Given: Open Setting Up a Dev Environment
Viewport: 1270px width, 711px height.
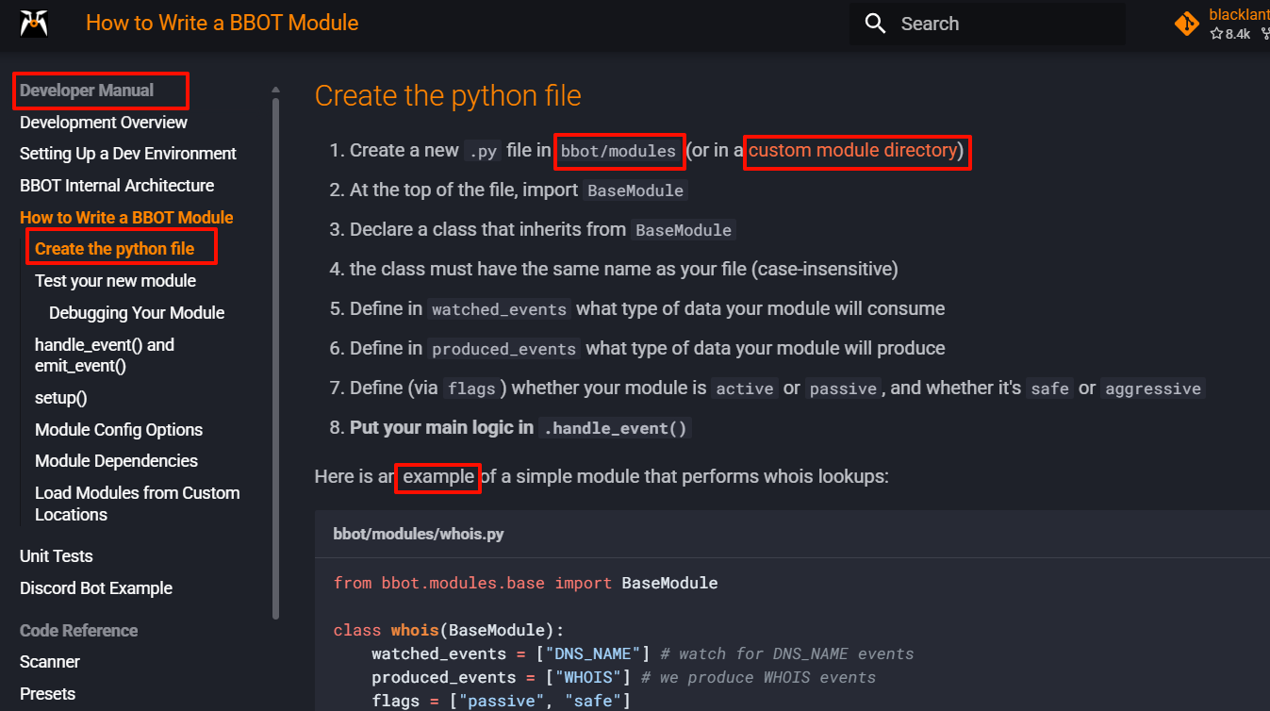Looking at the screenshot, I should (x=128, y=154).
